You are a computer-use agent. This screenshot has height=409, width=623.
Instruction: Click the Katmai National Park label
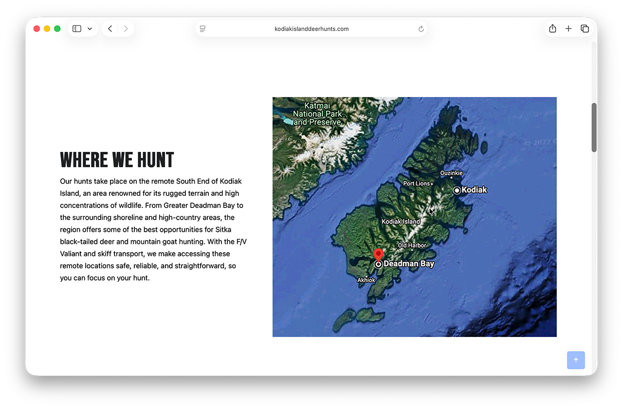coord(317,114)
